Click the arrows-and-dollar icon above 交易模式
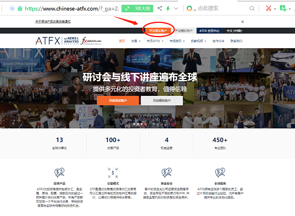Viewport: 295px width, 216px height. (x=113, y=172)
